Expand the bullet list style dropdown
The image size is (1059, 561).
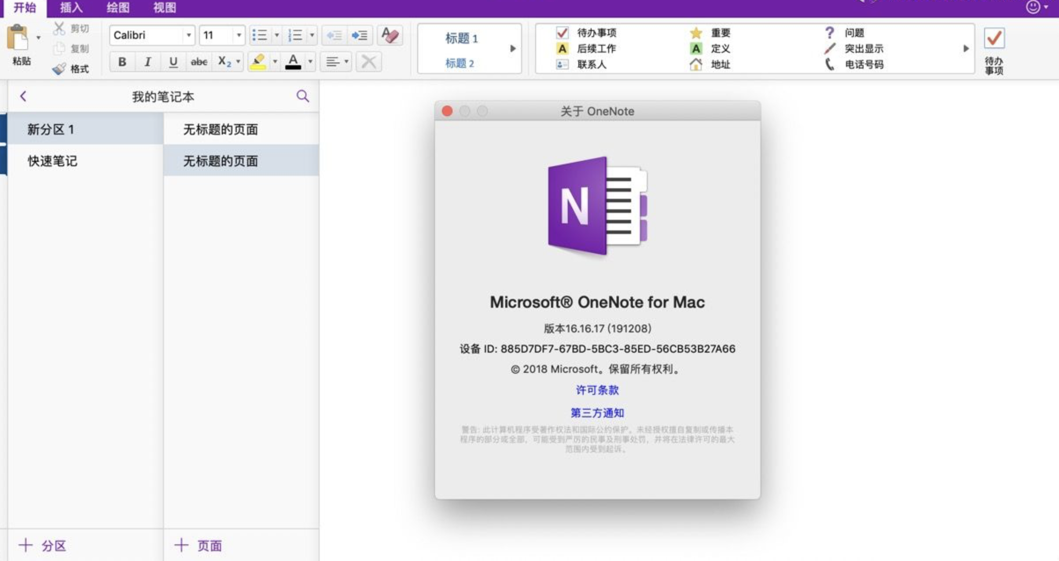277,35
